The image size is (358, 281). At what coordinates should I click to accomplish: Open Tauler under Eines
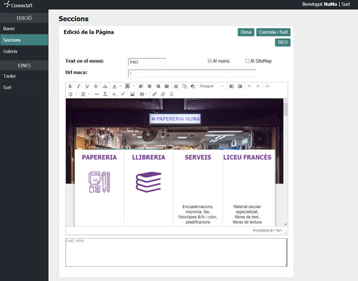point(24,76)
